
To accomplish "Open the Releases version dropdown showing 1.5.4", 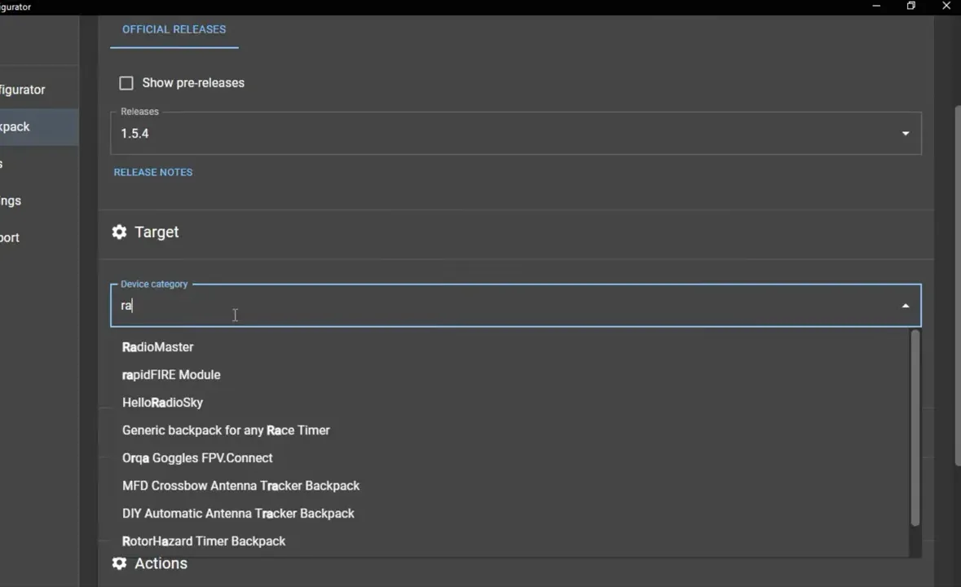I will coord(905,133).
